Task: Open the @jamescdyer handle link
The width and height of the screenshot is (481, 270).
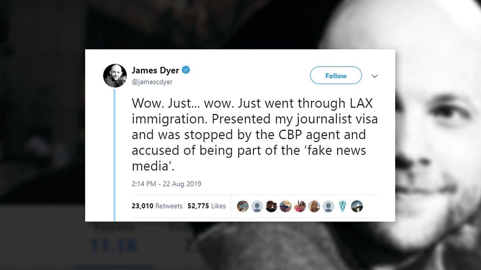Action: (x=152, y=82)
